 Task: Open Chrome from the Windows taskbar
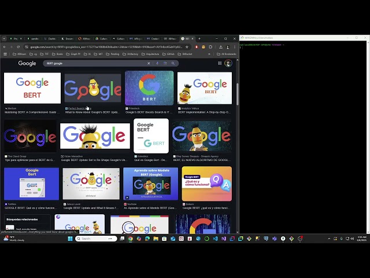(x=130, y=239)
